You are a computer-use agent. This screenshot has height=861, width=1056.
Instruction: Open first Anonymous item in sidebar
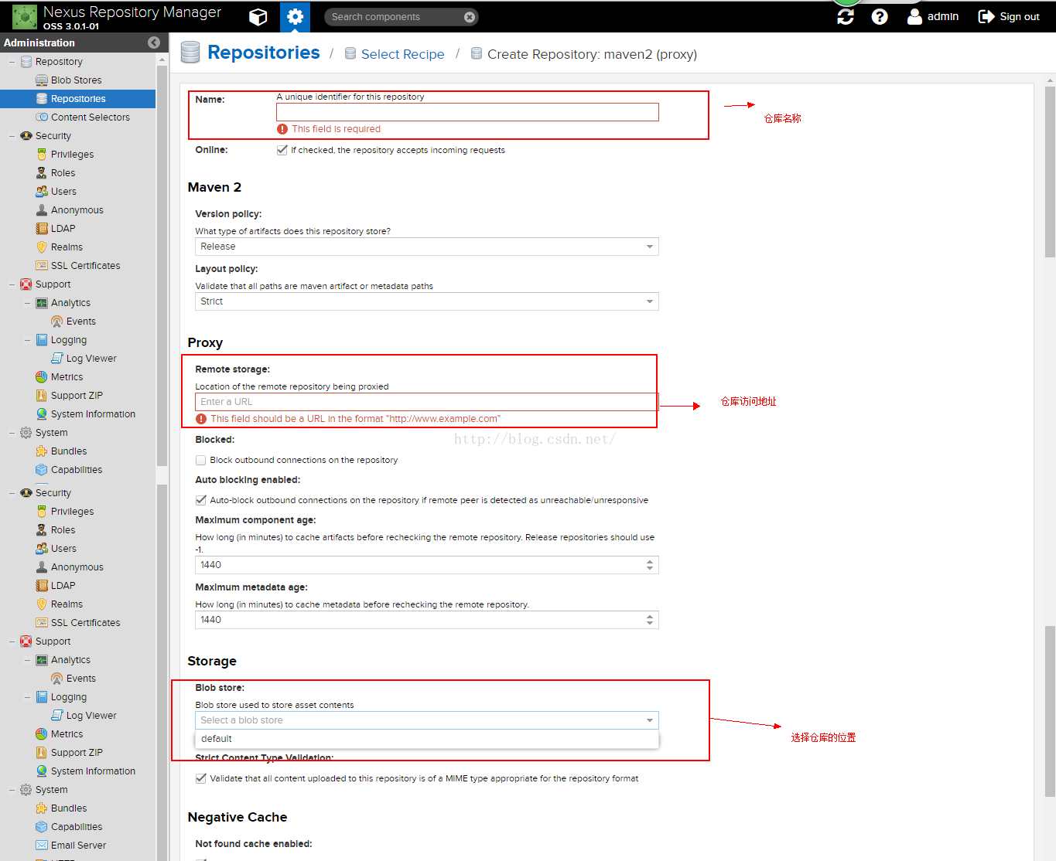point(77,210)
